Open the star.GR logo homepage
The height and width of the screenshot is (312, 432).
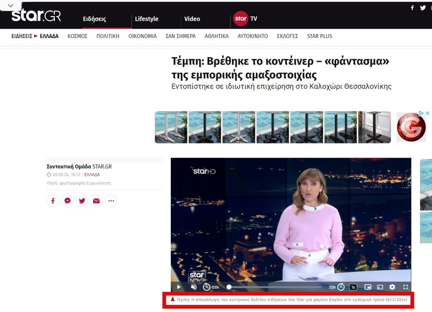[x=36, y=16]
